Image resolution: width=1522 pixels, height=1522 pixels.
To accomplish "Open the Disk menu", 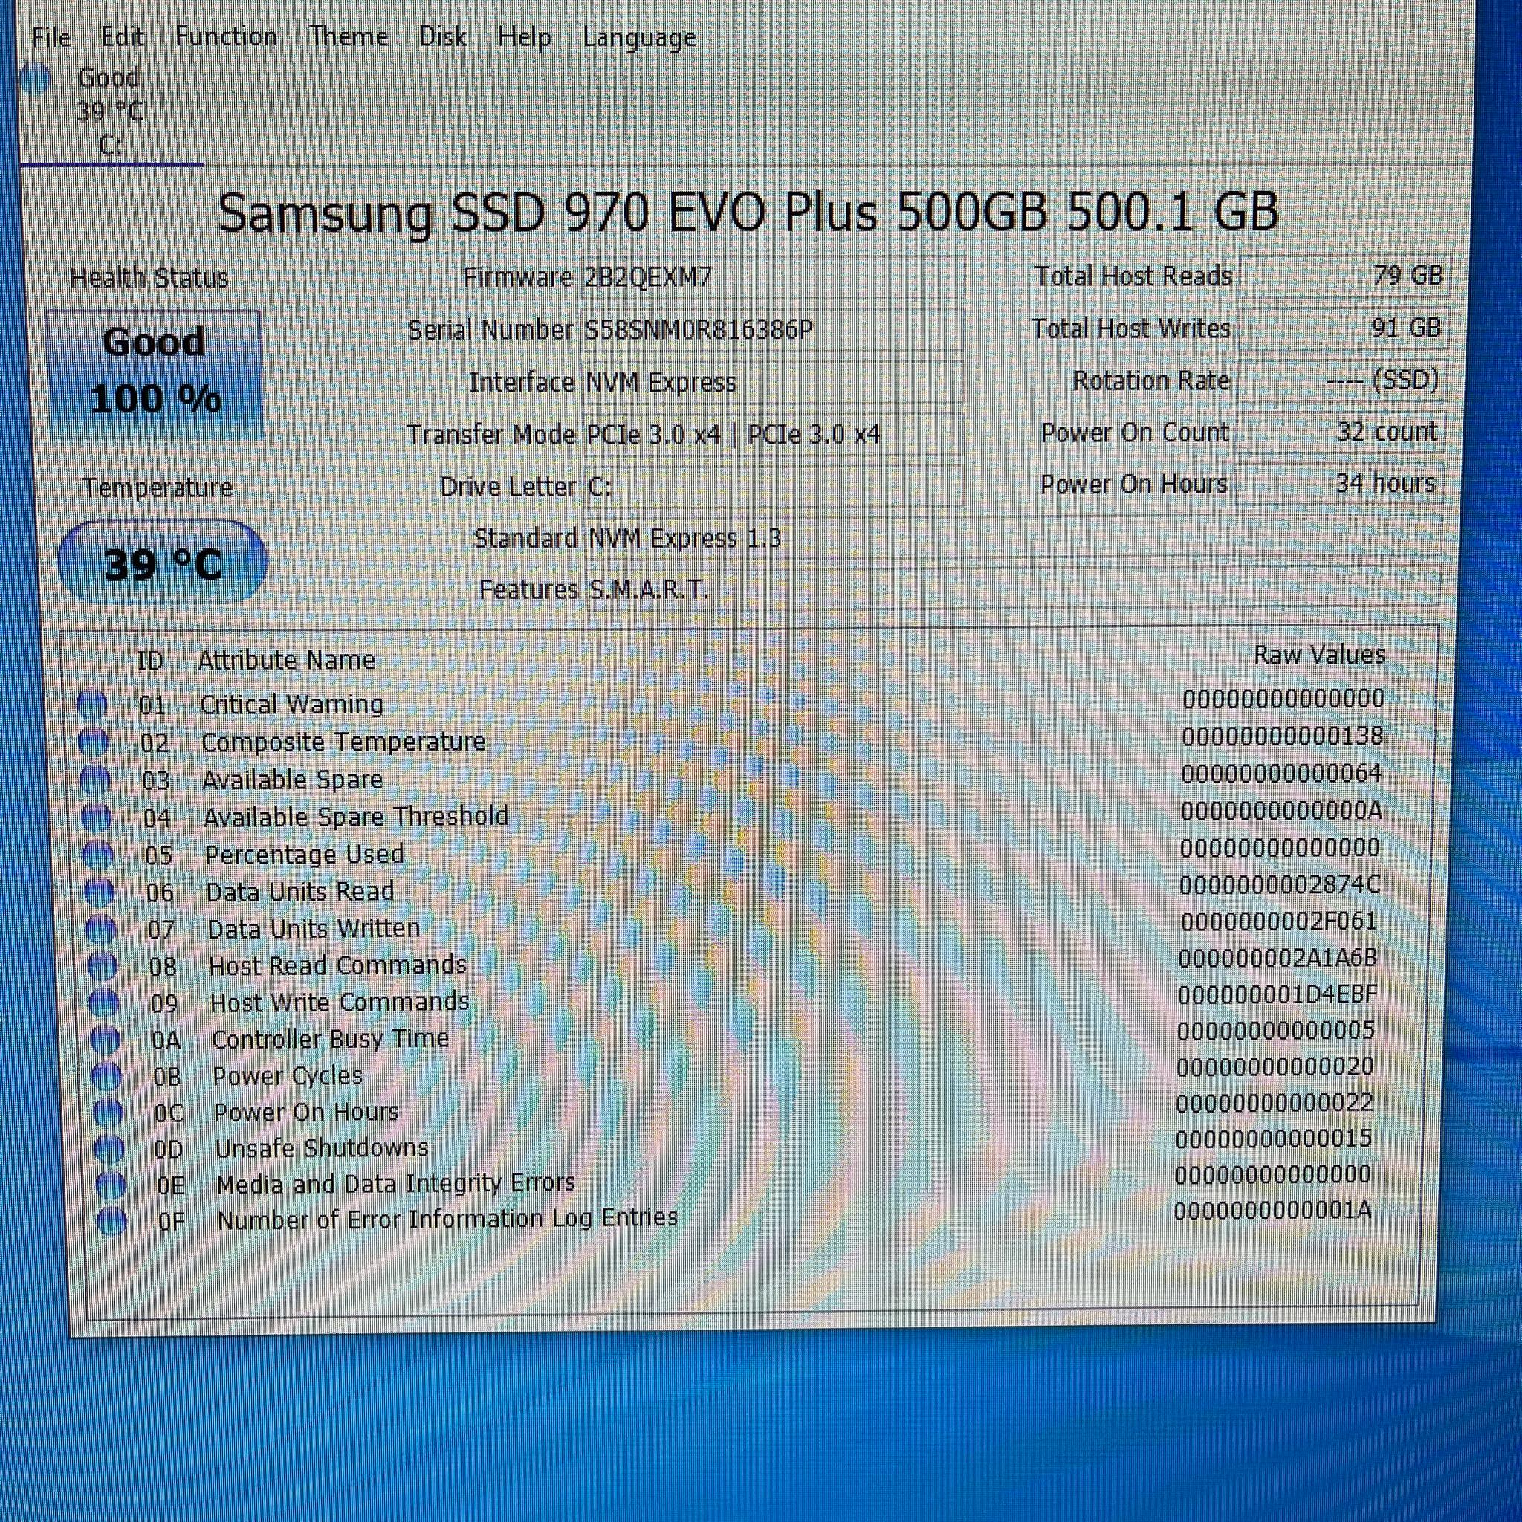I will point(443,36).
